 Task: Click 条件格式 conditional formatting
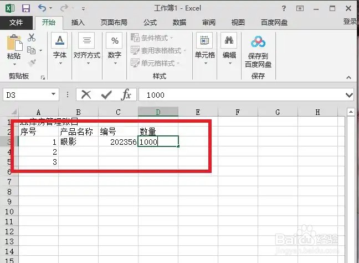pyautogui.click(x=152, y=38)
